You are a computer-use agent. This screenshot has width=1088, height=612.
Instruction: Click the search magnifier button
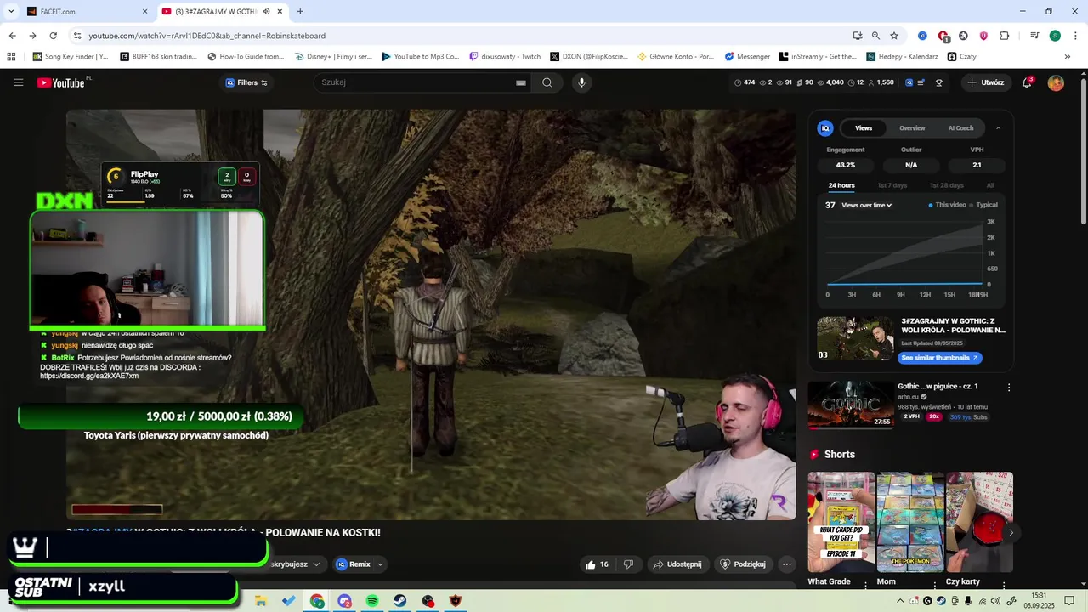point(547,82)
